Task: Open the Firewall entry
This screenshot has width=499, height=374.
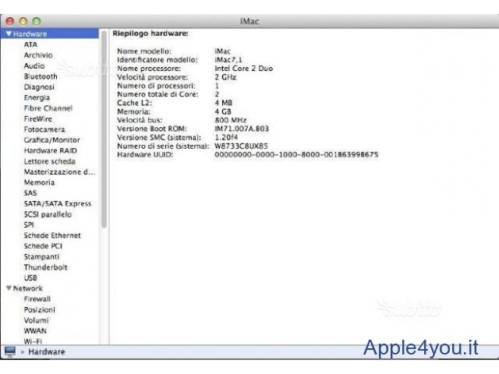Action: pos(37,299)
